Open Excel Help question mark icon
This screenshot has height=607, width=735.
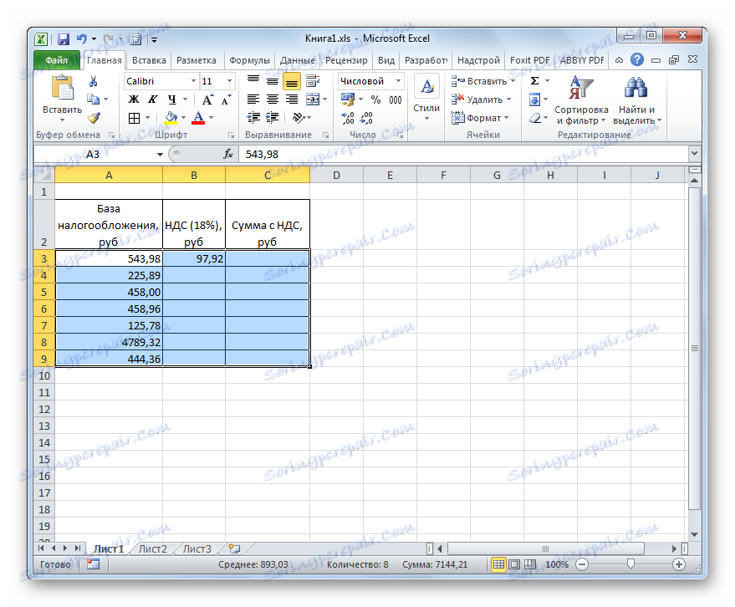tap(636, 59)
